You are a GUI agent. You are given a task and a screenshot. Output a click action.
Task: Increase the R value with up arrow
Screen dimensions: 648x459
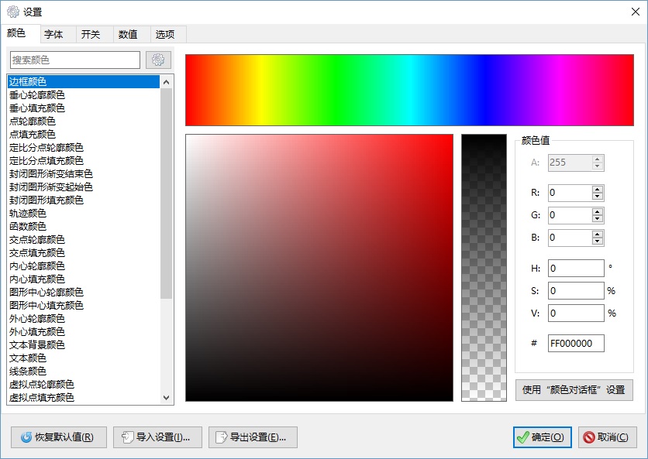pyautogui.click(x=597, y=190)
